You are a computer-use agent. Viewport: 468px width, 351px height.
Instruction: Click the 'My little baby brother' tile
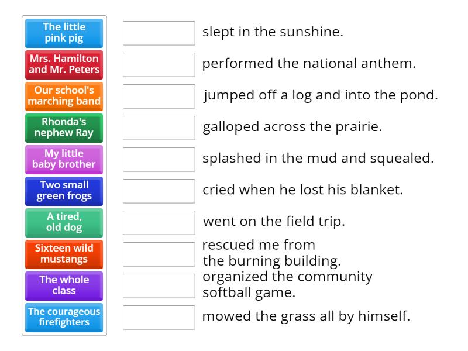(x=64, y=160)
